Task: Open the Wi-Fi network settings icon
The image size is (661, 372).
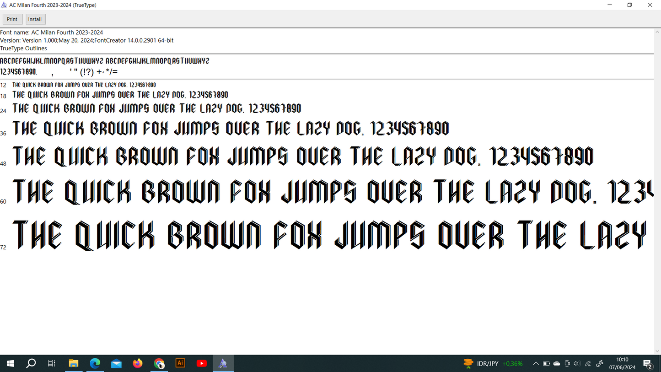Action: pos(588,364)
